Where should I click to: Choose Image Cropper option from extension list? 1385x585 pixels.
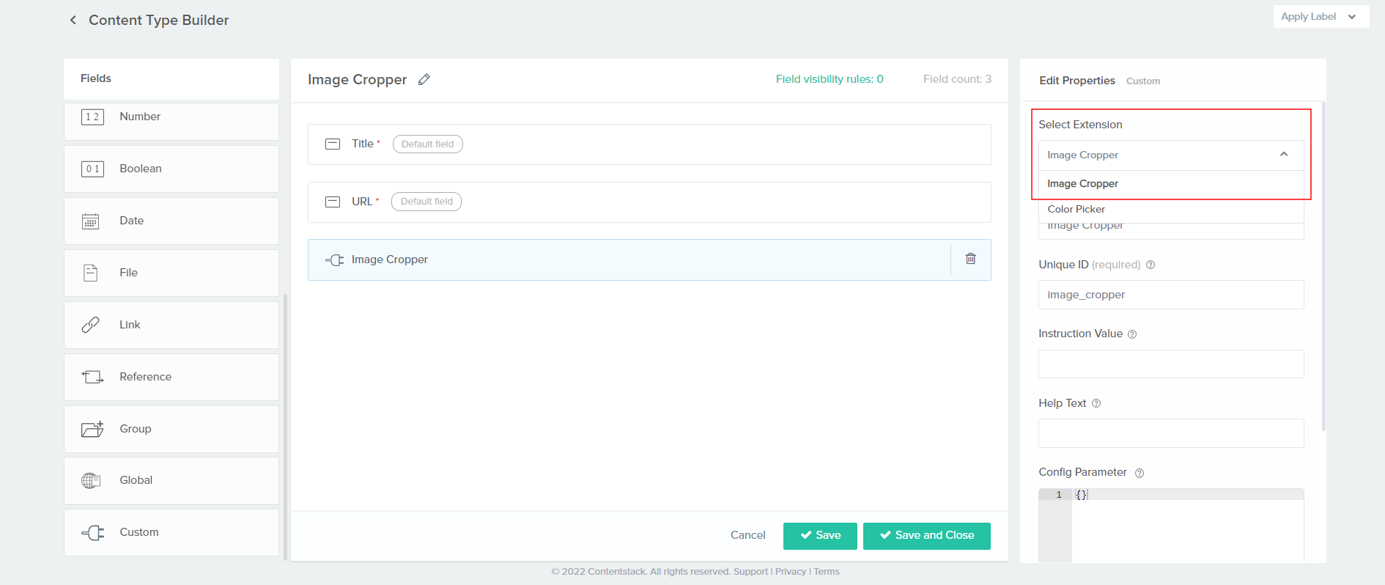(x=1171, y=183)
